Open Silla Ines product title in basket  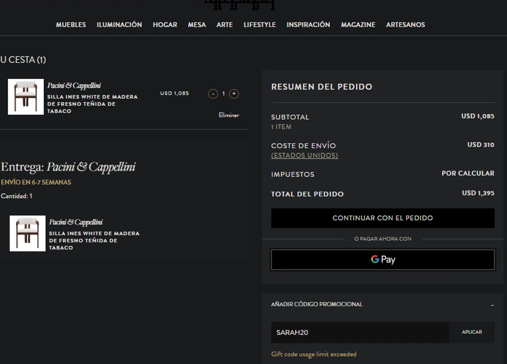[92, 104]
